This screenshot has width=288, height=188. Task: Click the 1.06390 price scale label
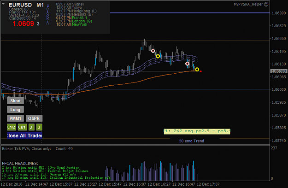(279, 13)
